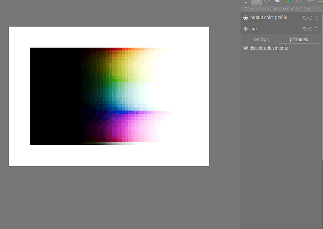Select the rainbow color modules group icon

[288, 1]
